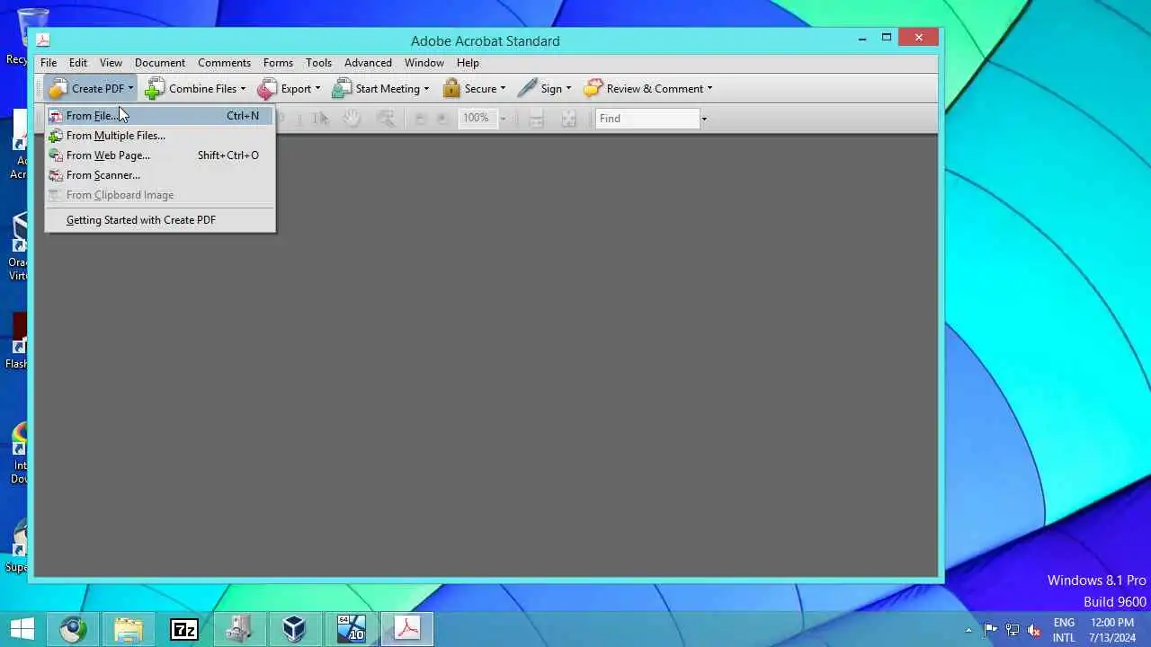This screenshot has width=1151, height=647.
Task: Expand the Secure dropdown arrow
Action: pos(503,89)
